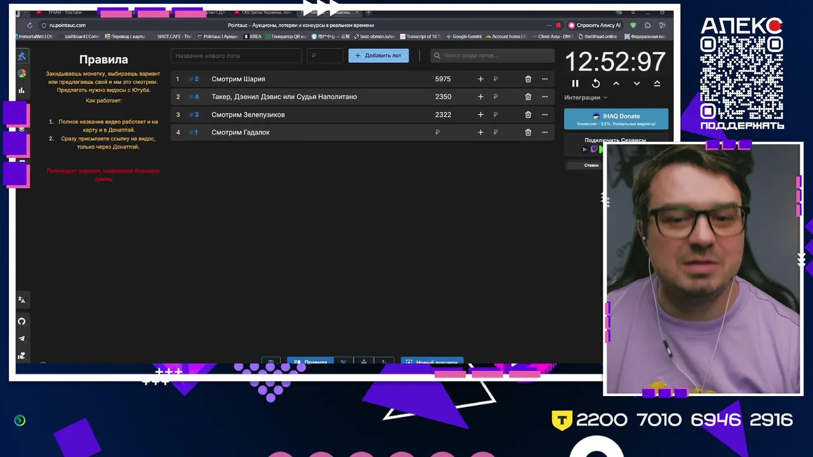The height and width of the screenshot is (457, 813).
Task: Reload the browser page
Action: (x=29, y=25)
